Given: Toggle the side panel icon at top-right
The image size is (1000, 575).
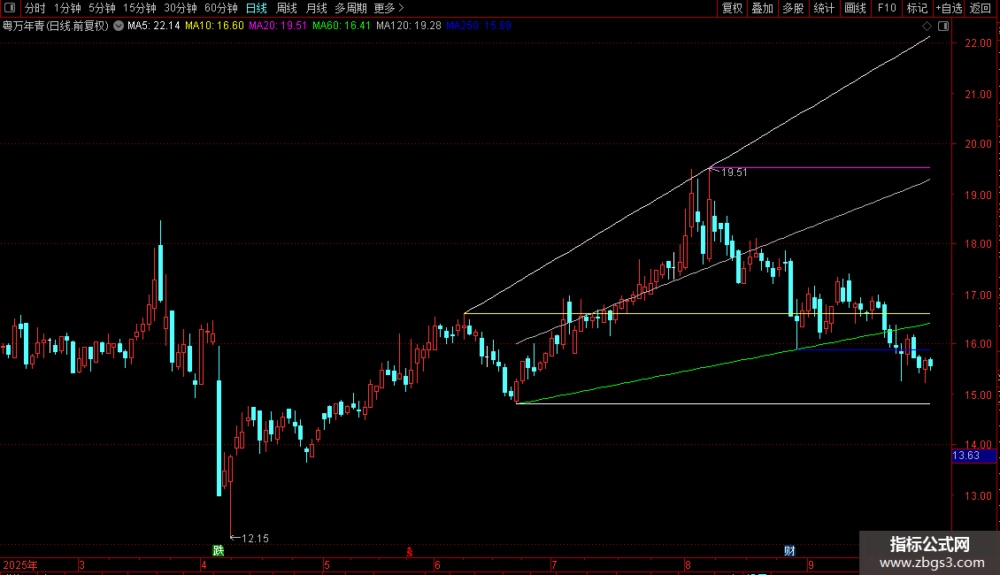Looking at the screenshot, I should click(943, 27).
